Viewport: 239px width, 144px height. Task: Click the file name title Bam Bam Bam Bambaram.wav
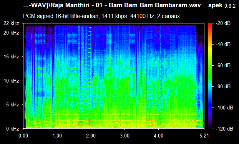tap(155, 5)
